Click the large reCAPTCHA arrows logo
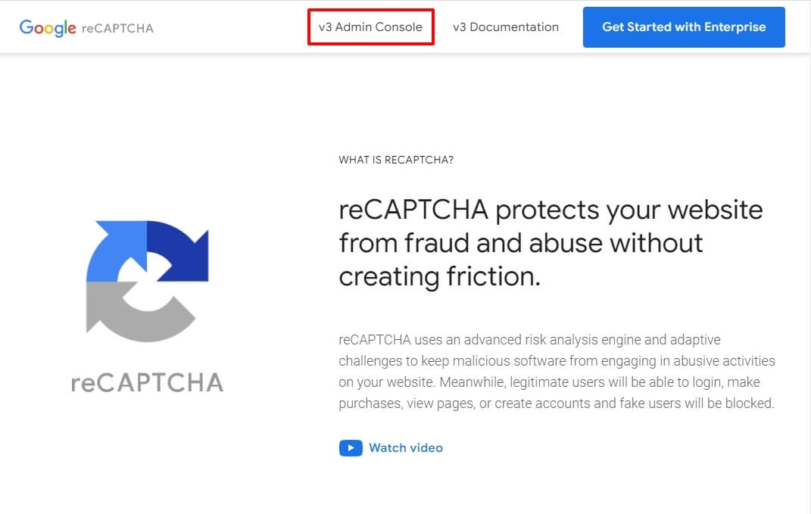This screenshot has height=514, width=811. (x=148, y=282)
